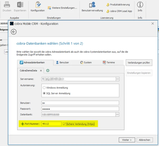Image resolution: width=159 pixels, height=146 pixels.
Task: Click into the Servername field
Action: (79, 79)
